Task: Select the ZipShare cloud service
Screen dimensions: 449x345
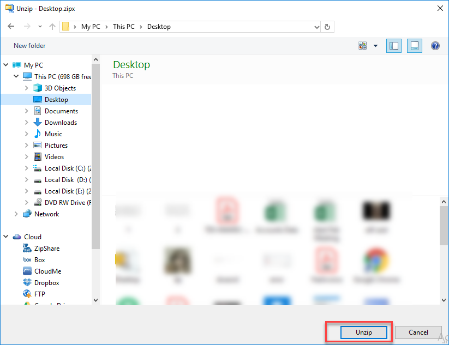Action: pos(47,249)
